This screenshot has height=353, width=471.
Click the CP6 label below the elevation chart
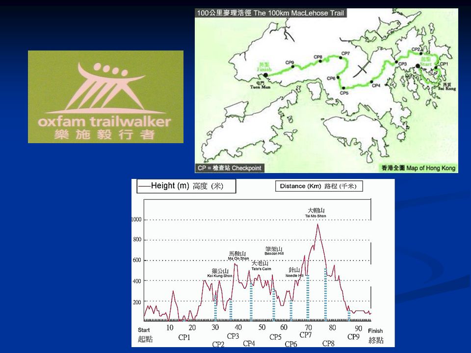point(291,344)
